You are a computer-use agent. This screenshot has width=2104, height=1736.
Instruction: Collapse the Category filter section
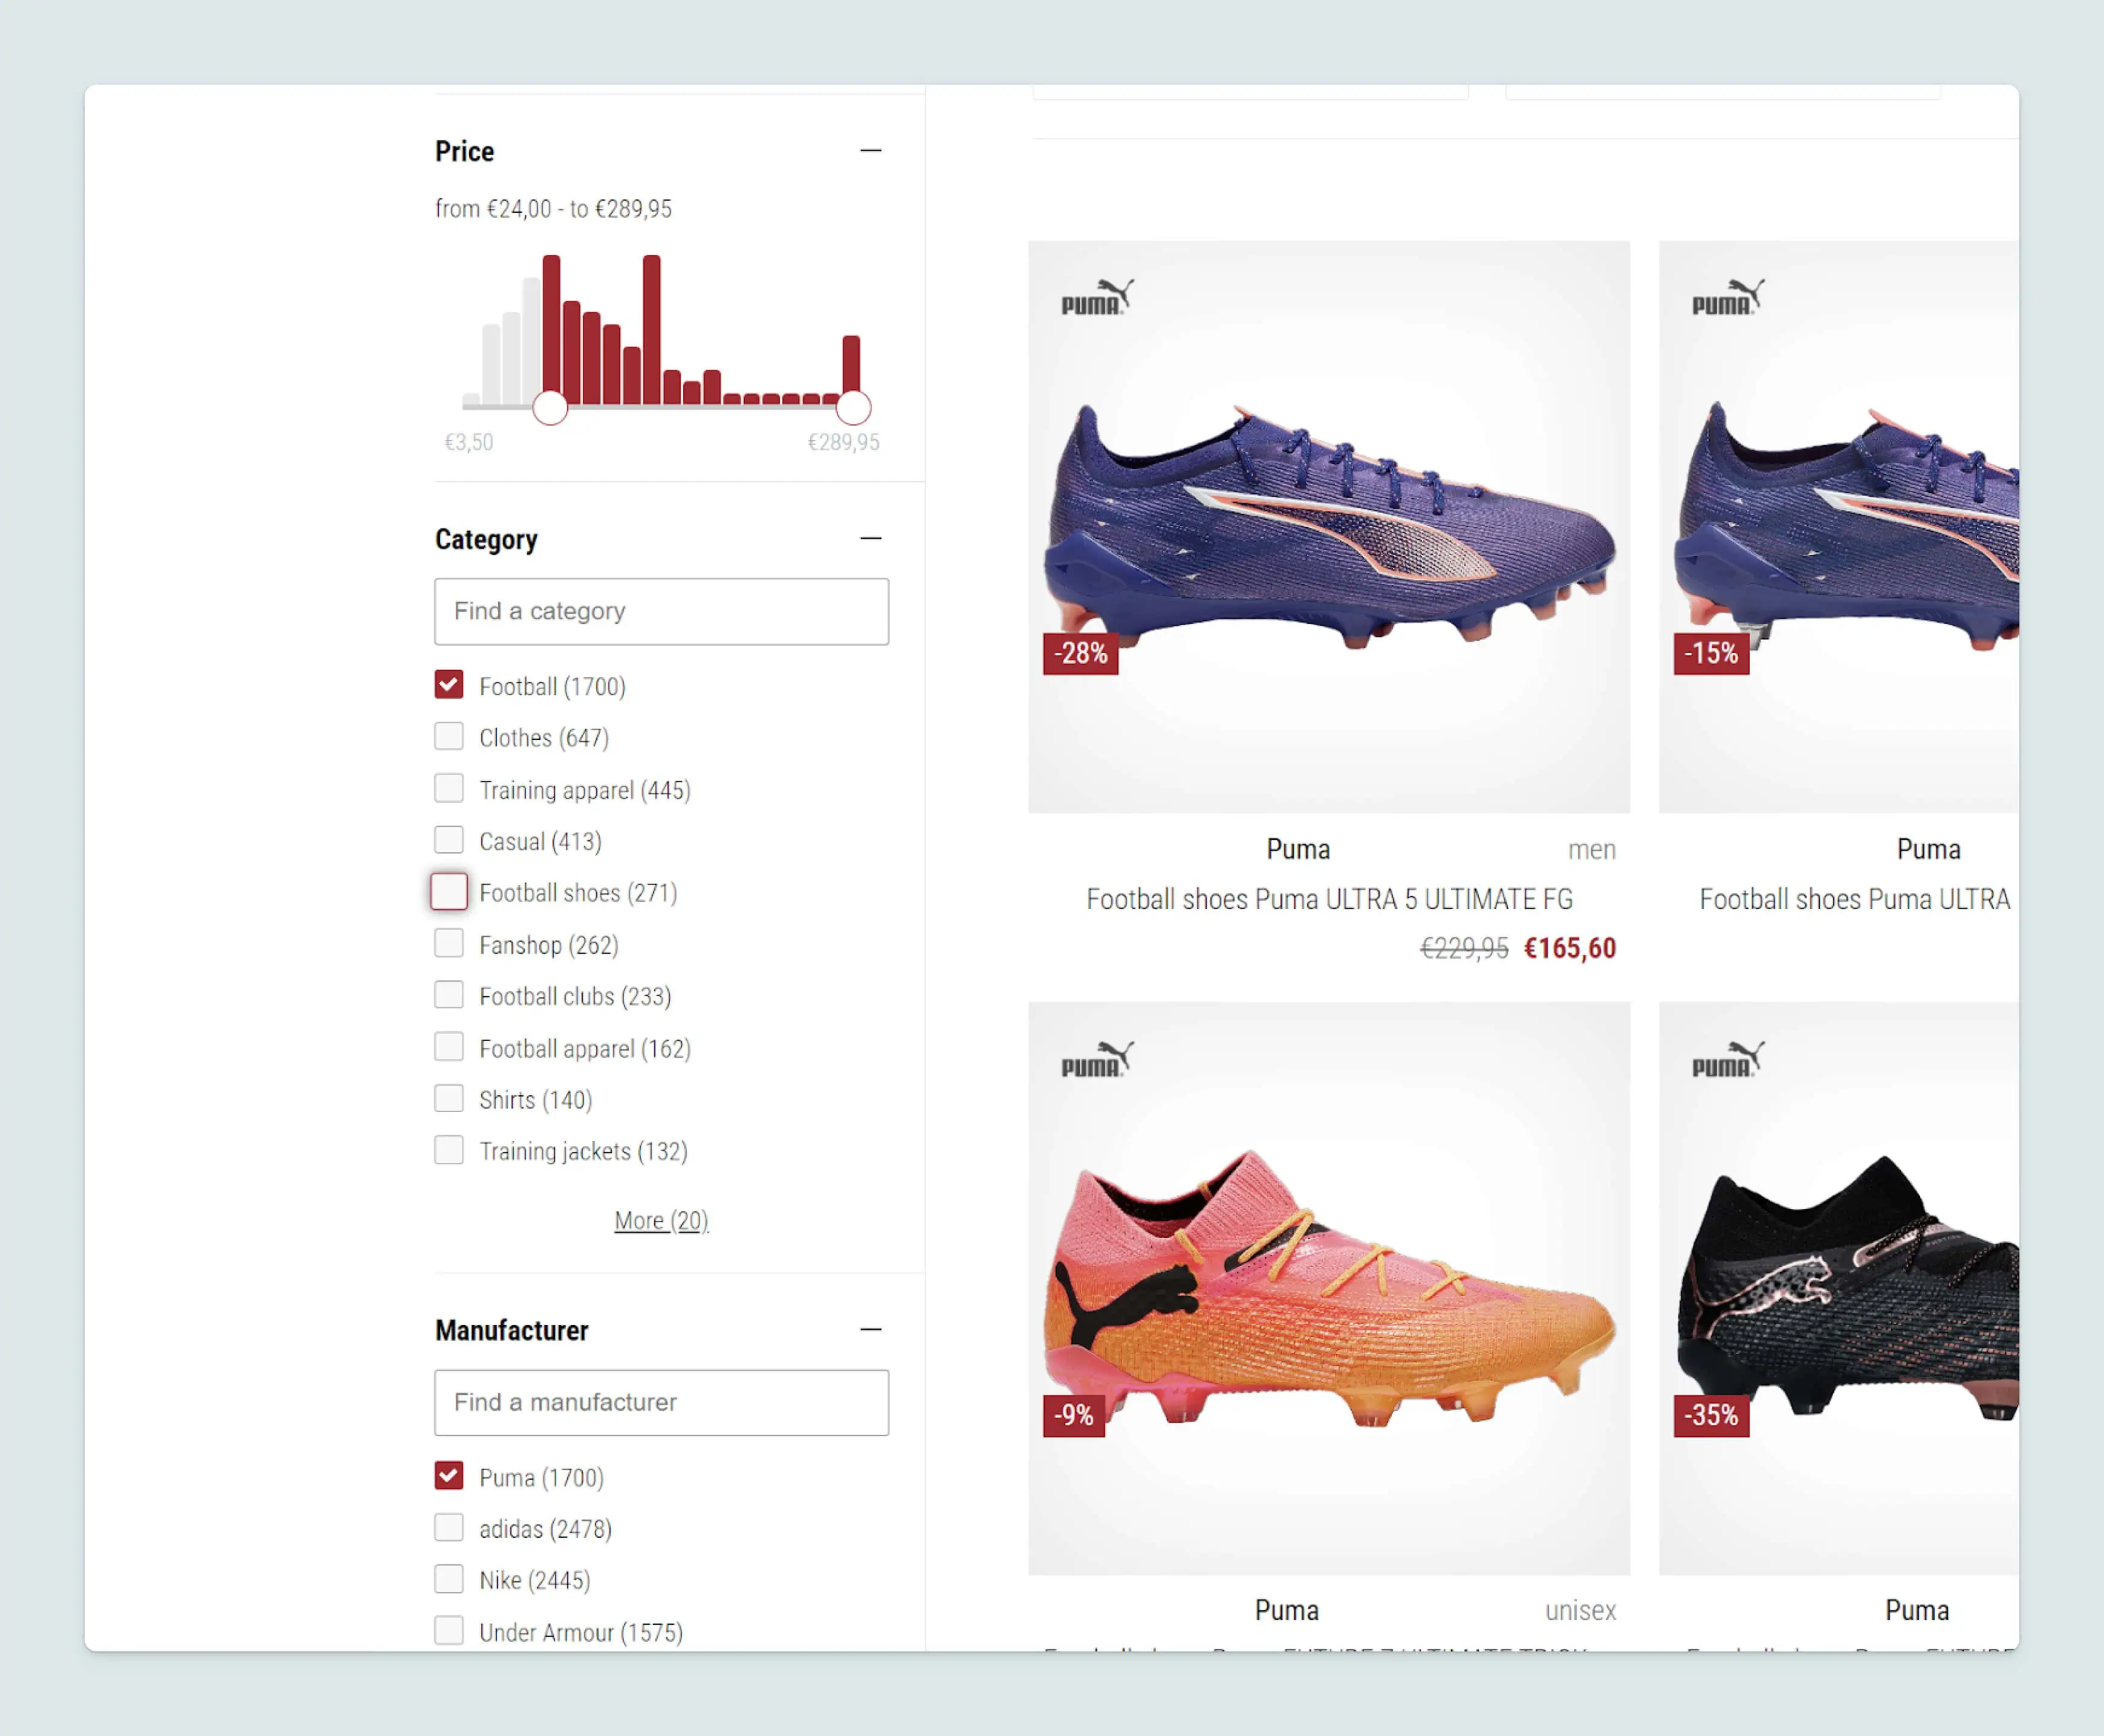(x=871, y=539)
